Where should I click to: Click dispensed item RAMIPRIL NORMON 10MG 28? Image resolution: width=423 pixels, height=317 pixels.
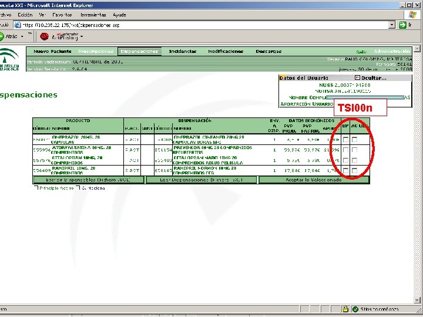click(204, 171)
